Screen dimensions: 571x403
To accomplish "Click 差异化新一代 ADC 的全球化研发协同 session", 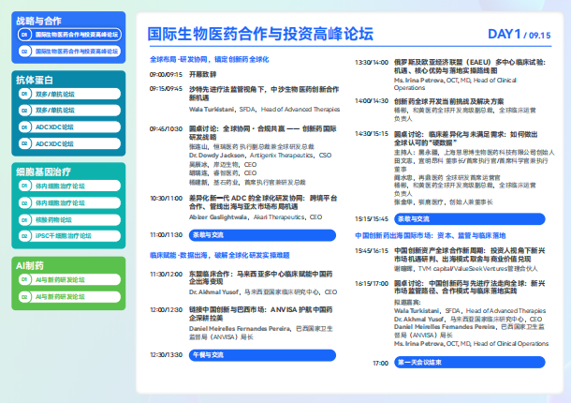I will 263,202.
